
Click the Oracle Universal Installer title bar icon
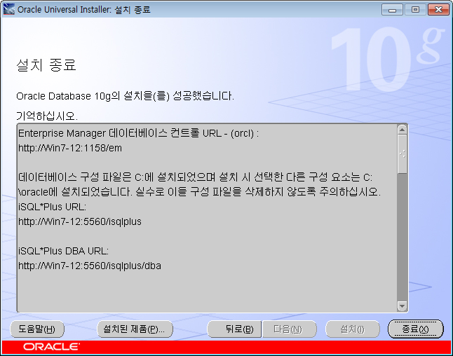click(8, 9)
